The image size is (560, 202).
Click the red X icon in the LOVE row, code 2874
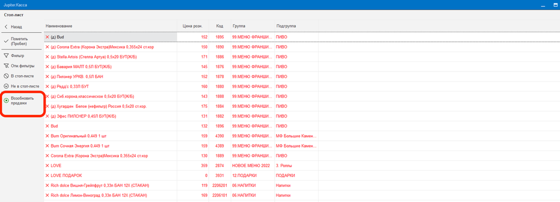pos(48,166)
